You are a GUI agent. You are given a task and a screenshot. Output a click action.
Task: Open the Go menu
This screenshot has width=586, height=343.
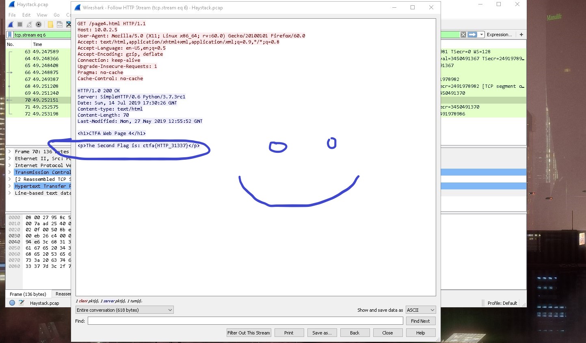(57, 15)
